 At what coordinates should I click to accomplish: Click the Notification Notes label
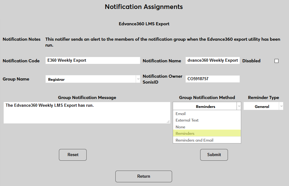pyautogui.click(x=21, y=39)
